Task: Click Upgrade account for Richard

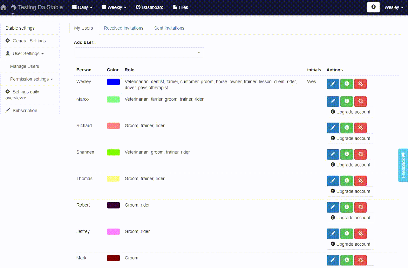Action: click(x=350, y=138)
